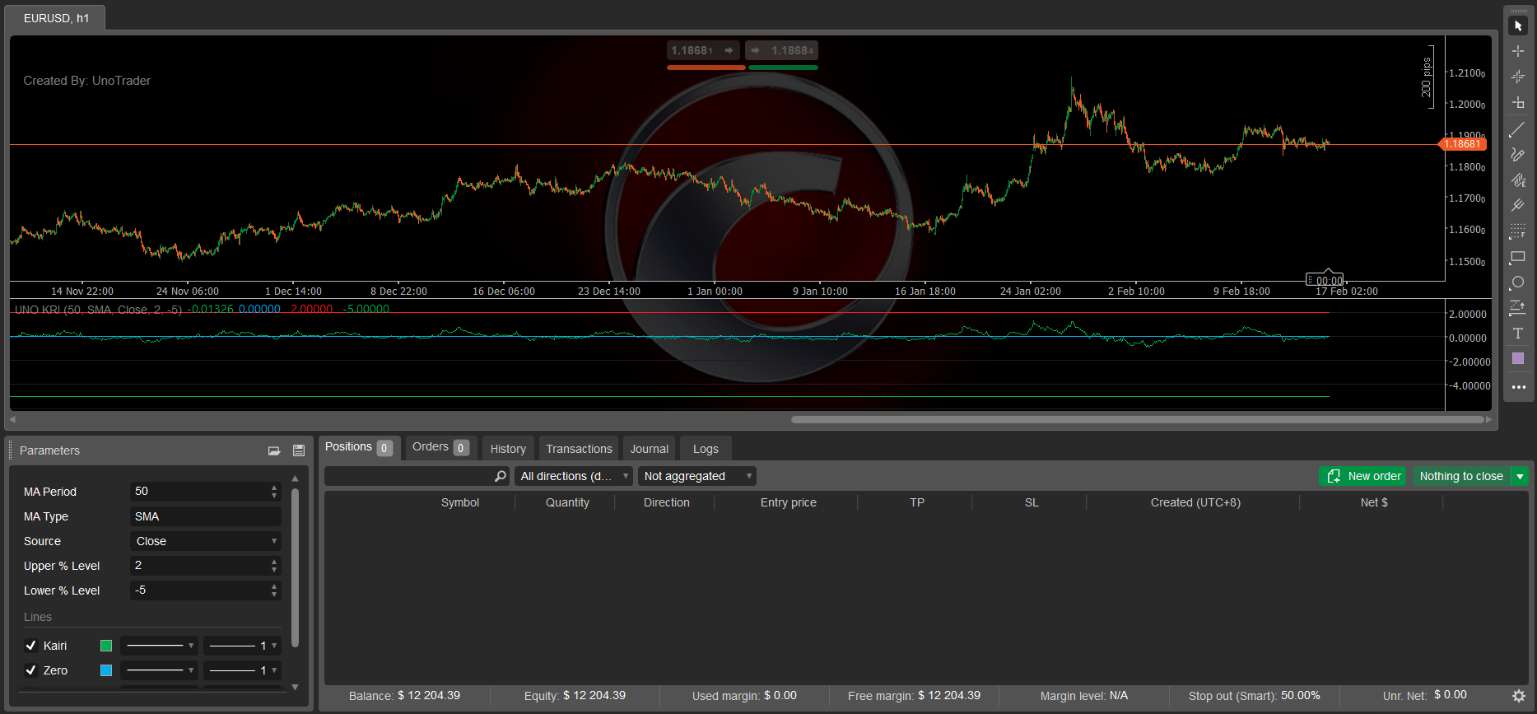Activate the crosshair cursor tool
The width and height of the screenshot is (1537, 714).
[x=1517, y=51]
